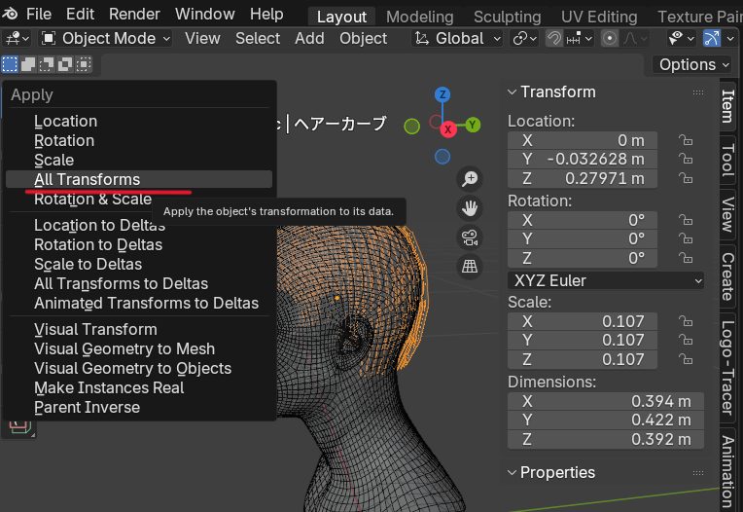This screenshot has height=512, width=743.
Task: Click the blue Z axis gizmo ball
Action: tap(442, 95)
